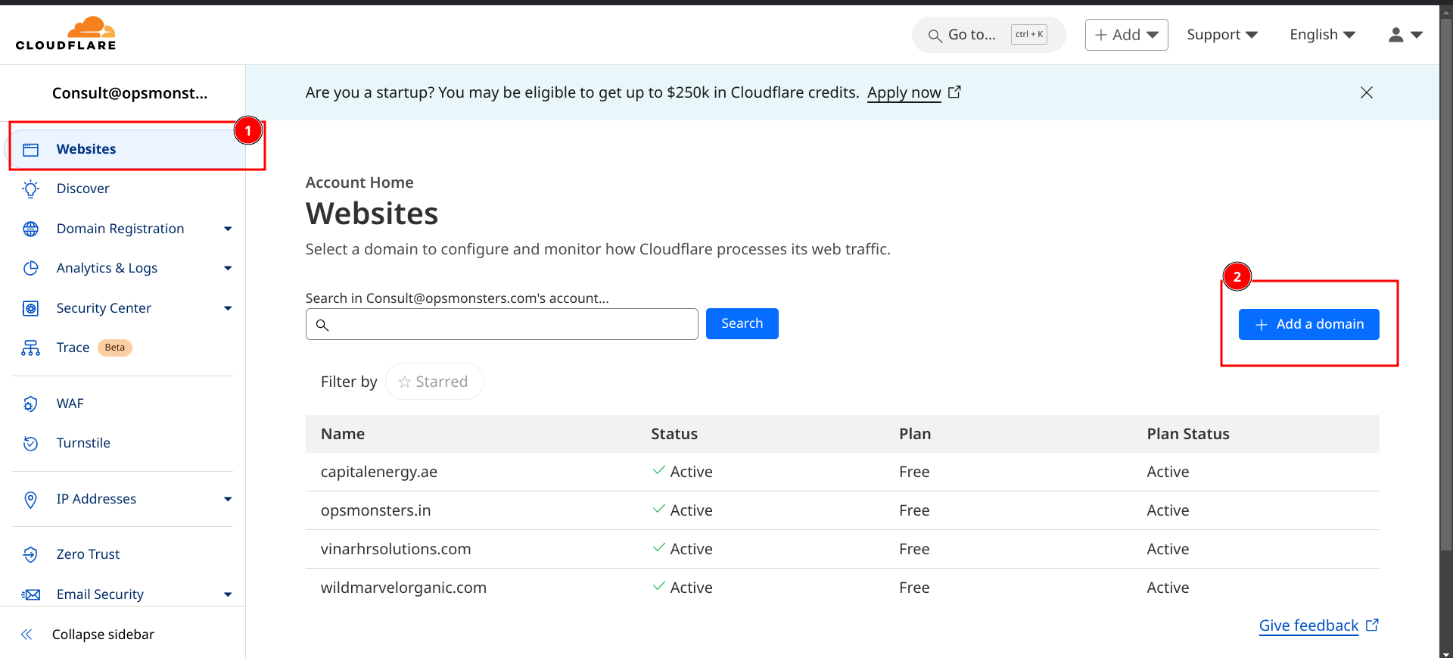The width and height of the screenshot is (1453, 658).
Task: Dismiss the startup credits banner
Action: click(x=1366, y=92)
